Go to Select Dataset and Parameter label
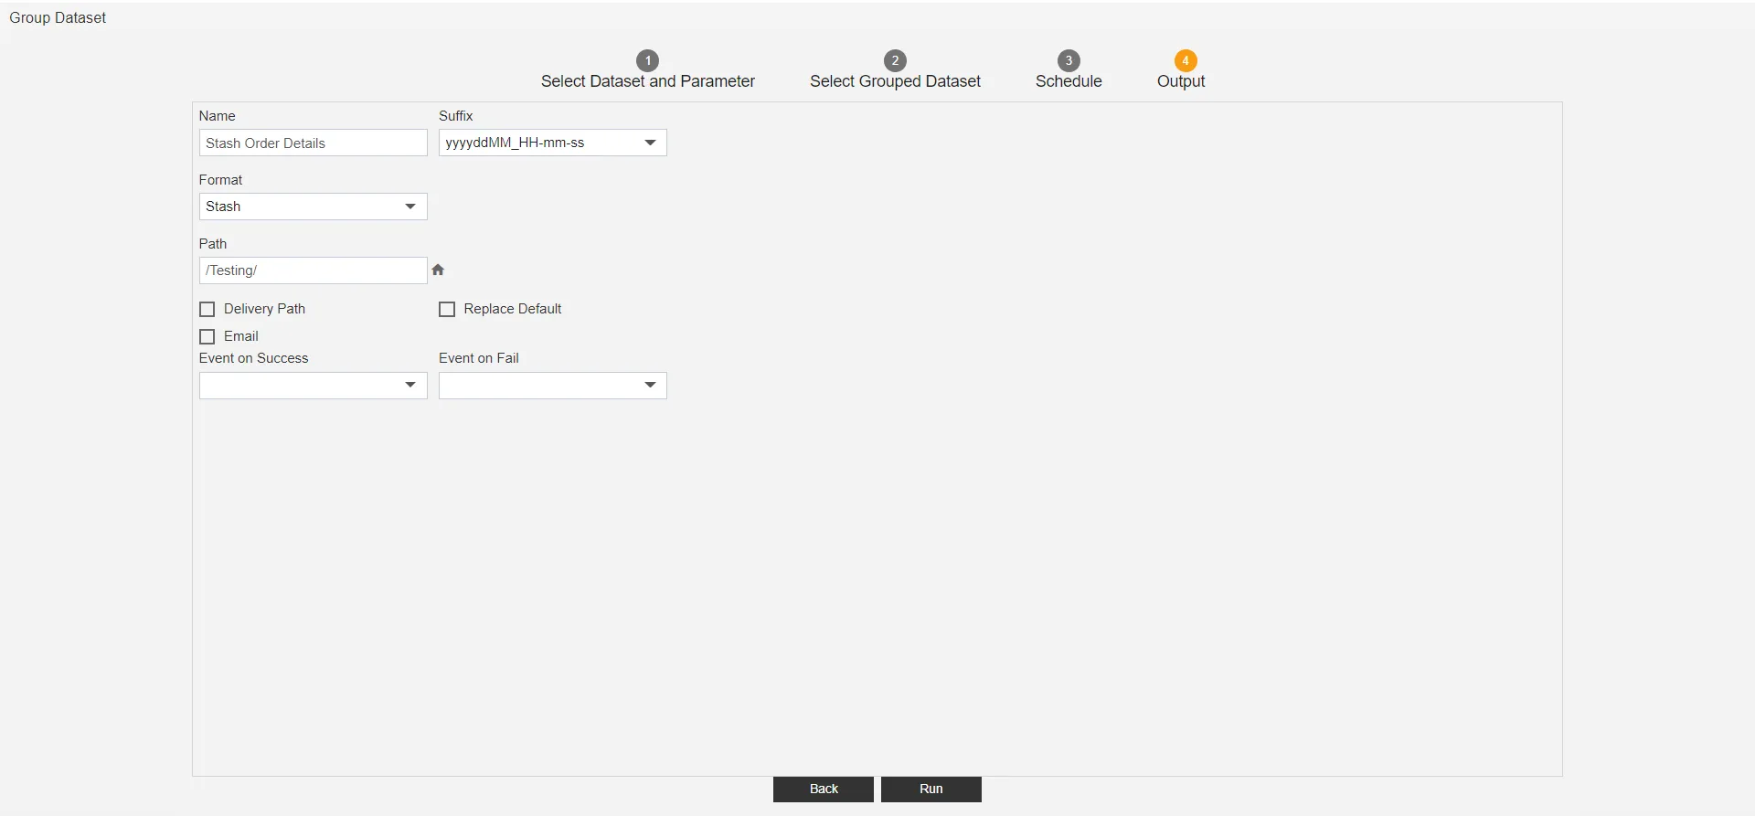Image resolution: width=1755 pixels, height=816 pixels. (647, 81)
